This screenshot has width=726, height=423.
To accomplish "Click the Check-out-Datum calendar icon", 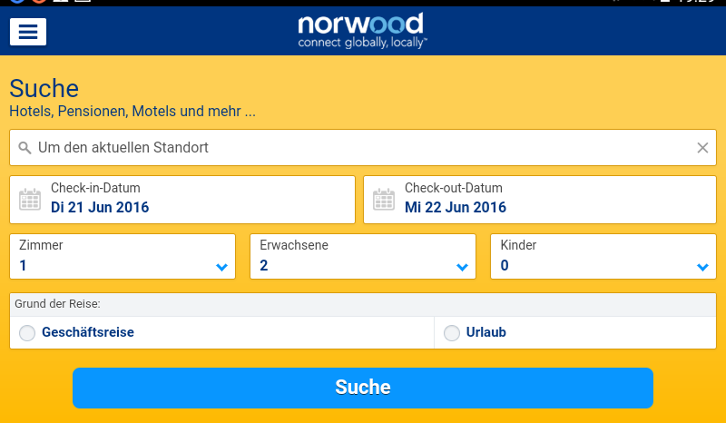I will [384, 199].
